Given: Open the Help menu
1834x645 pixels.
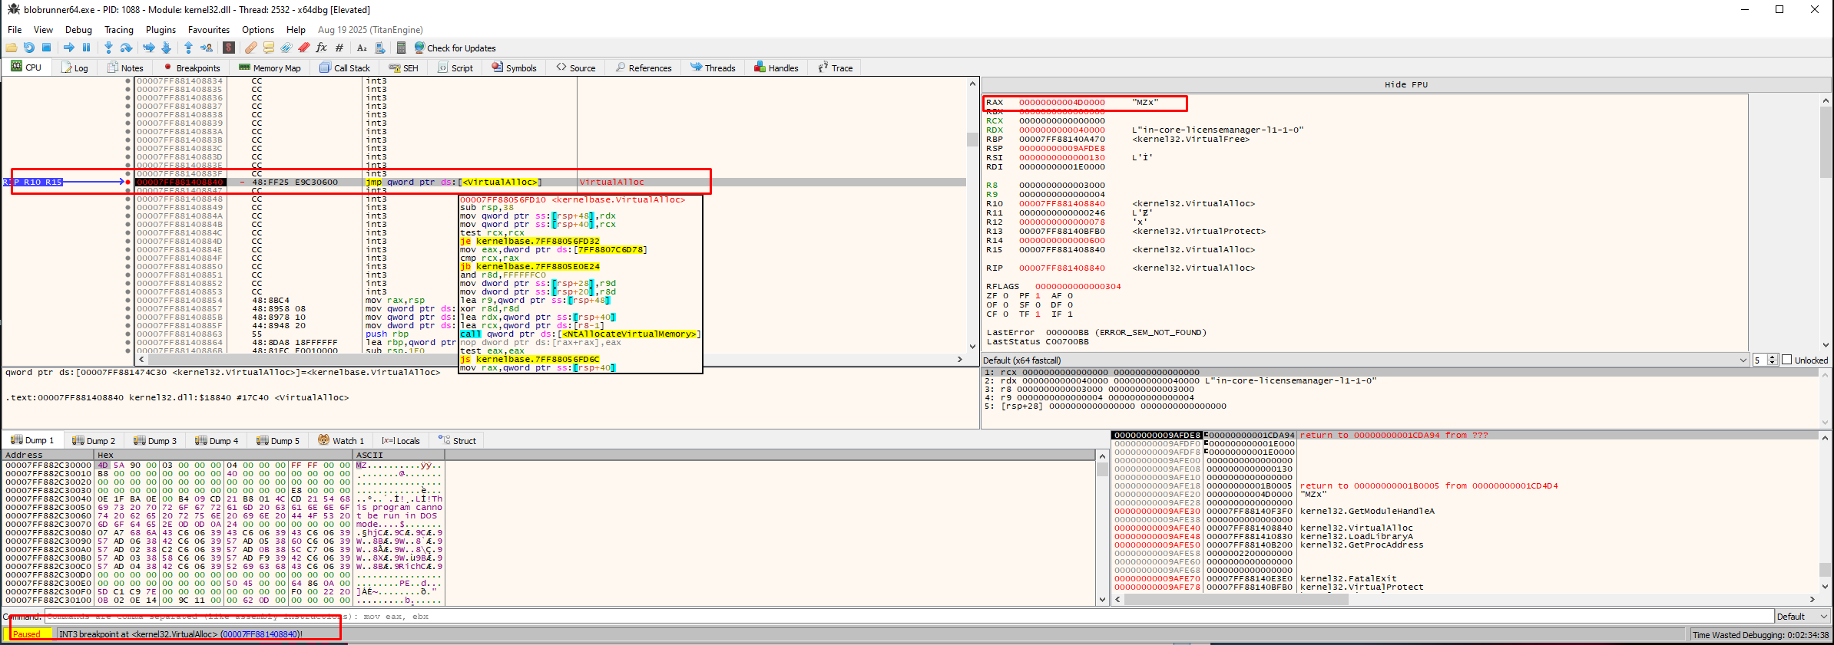Looking at the screenshot, I should click(x=296, y=30).
